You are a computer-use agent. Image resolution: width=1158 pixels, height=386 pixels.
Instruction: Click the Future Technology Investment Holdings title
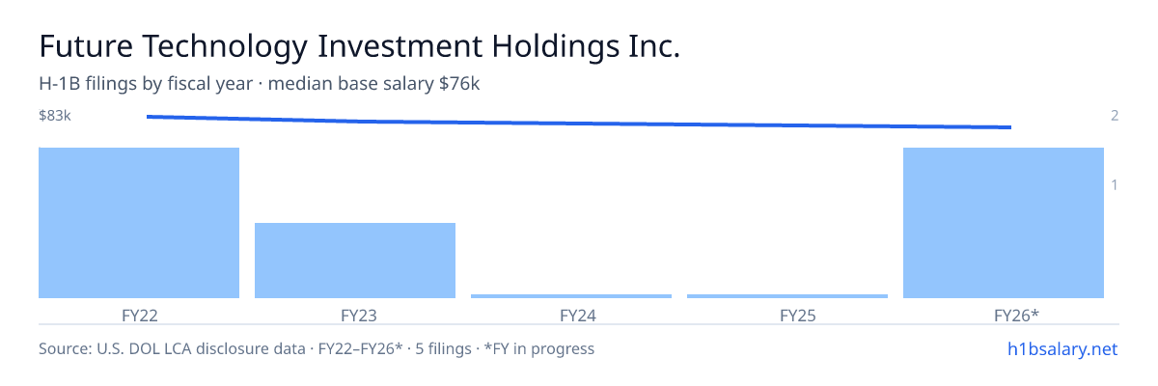pos(359,46)
